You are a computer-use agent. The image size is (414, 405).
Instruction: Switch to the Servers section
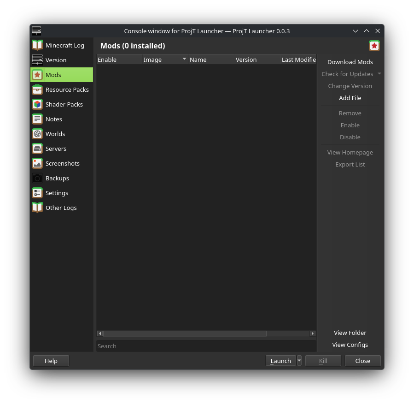[56, 149]
